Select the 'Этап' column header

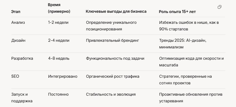[x=16, y=12]
